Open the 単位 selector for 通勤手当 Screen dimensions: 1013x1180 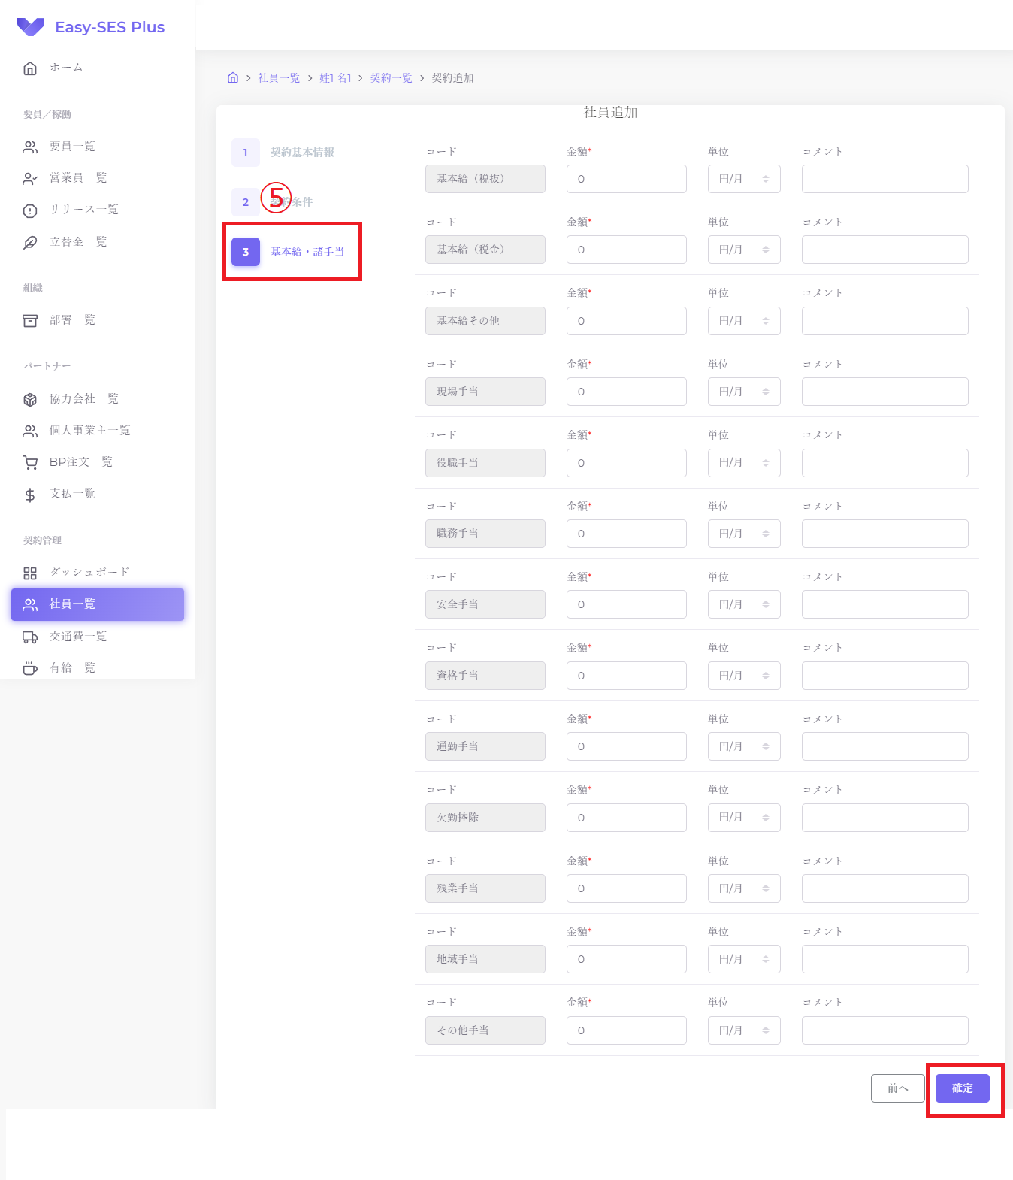pos(743,746)
